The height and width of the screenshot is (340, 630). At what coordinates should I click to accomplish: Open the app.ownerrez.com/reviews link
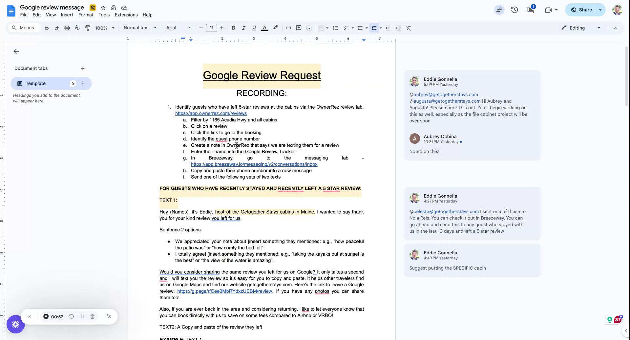(x=211, y=113)
